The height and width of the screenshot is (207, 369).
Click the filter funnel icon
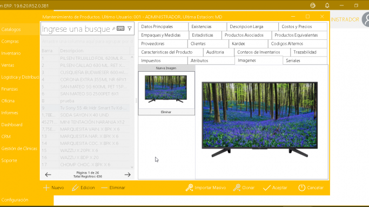click(130, 29)
